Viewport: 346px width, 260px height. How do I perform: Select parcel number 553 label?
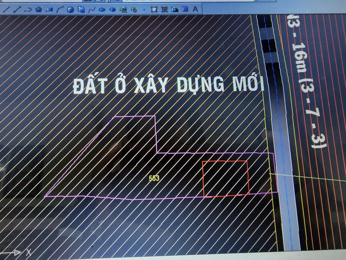coord(154,178)
